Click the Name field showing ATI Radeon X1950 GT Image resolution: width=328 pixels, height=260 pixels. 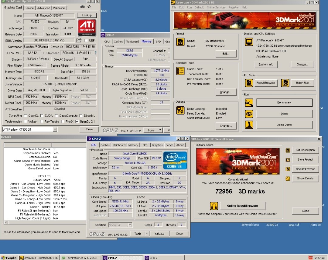pos(49,15)
